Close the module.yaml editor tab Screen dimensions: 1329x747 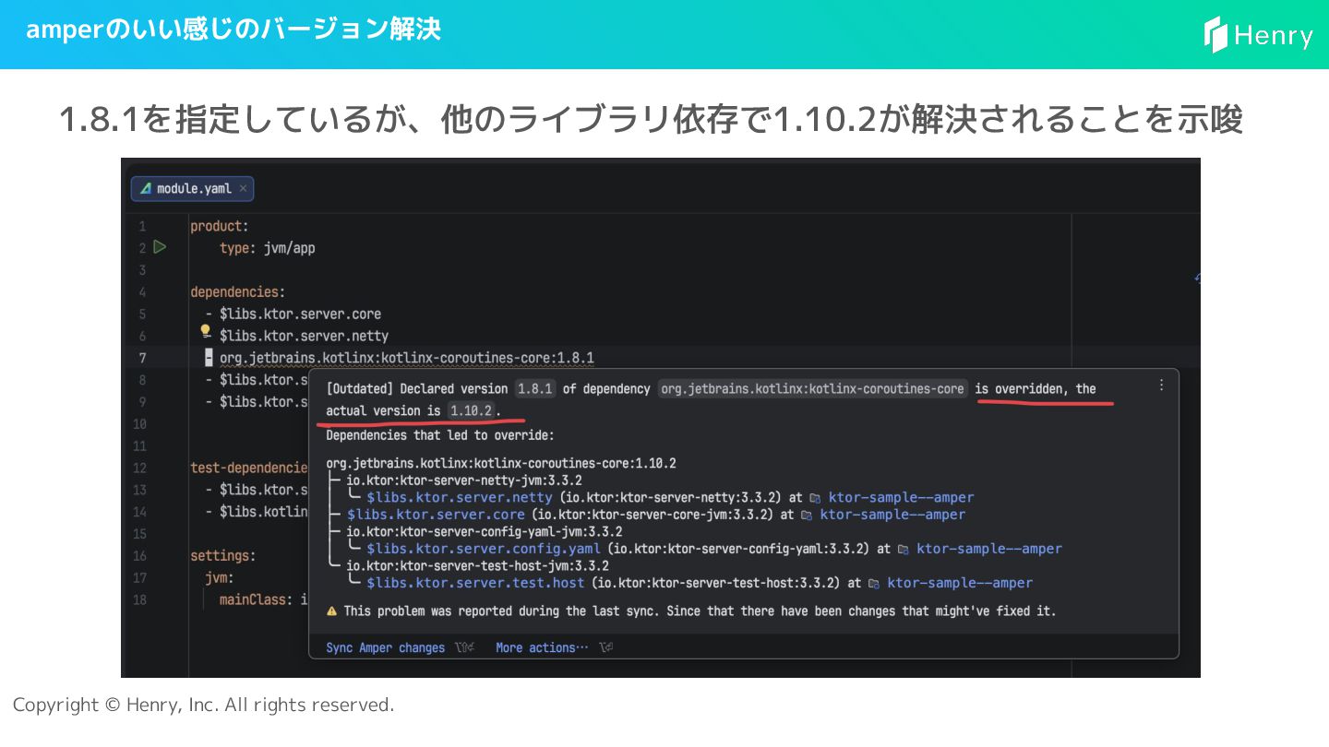click(243, 188)
